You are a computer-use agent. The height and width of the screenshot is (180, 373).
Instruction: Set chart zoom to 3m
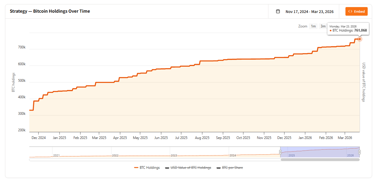[323, 26]
